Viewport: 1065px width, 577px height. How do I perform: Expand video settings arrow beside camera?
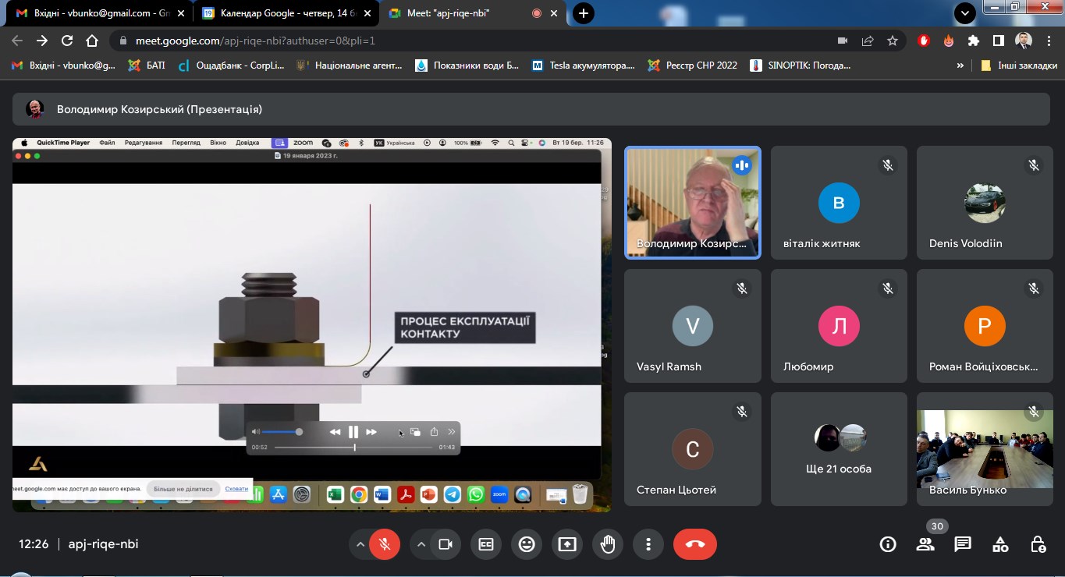point(421,544)
